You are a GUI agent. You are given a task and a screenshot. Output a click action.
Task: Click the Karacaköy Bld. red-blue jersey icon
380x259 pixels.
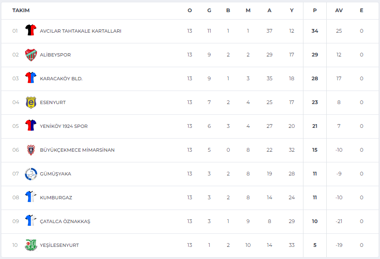31,77
